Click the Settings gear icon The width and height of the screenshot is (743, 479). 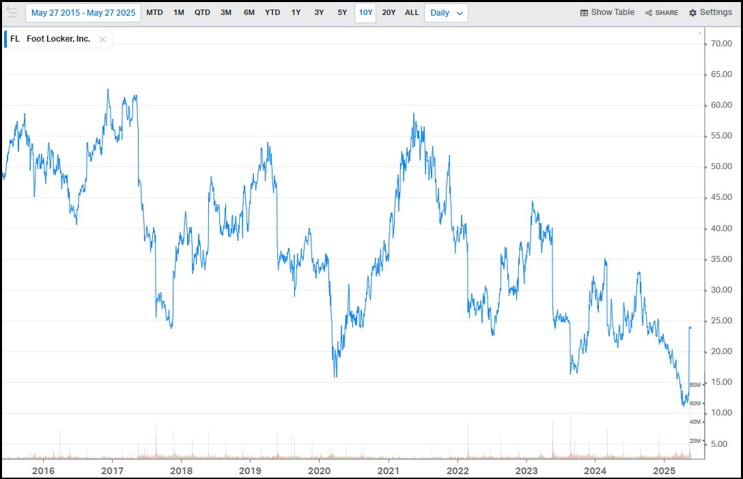(x=692, y=13)
